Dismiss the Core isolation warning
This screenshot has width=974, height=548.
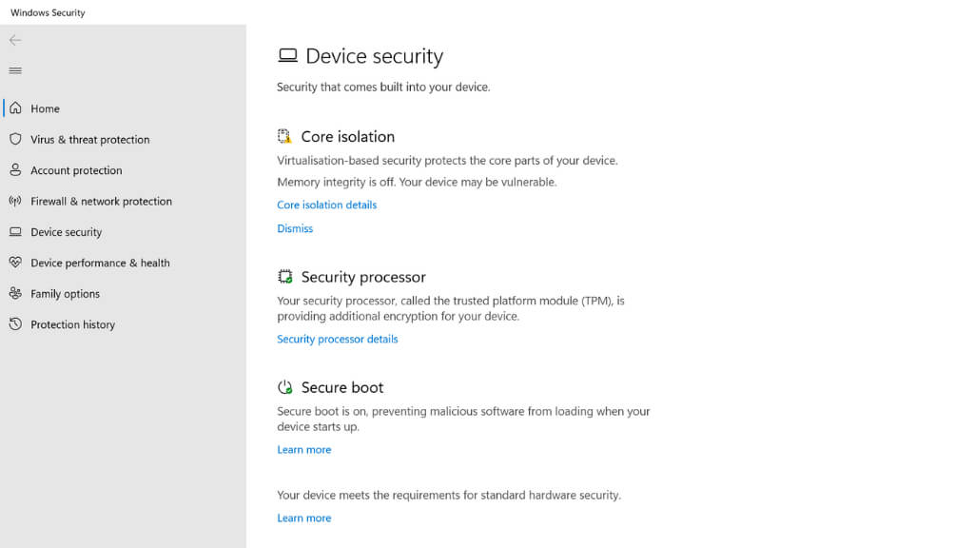[295, 228]
